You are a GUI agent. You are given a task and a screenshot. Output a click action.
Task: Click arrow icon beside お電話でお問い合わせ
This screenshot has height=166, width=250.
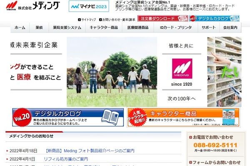click(x=190, y=137)
